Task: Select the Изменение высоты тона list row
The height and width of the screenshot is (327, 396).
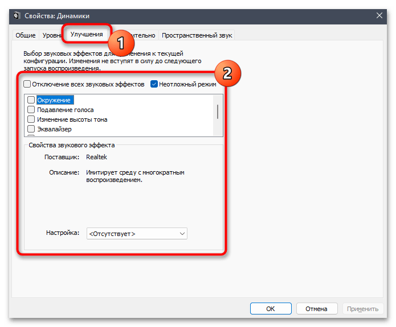Action: (x=72, y=119)
